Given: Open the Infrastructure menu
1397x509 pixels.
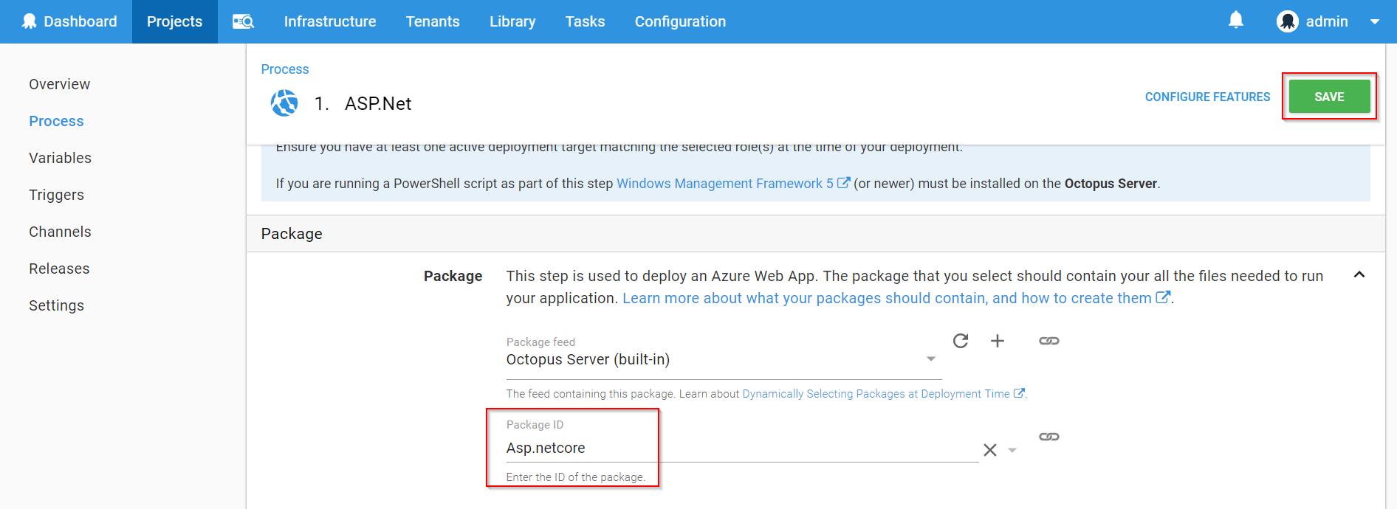Looking at the screenshot, I should click(x=330, y=21).
